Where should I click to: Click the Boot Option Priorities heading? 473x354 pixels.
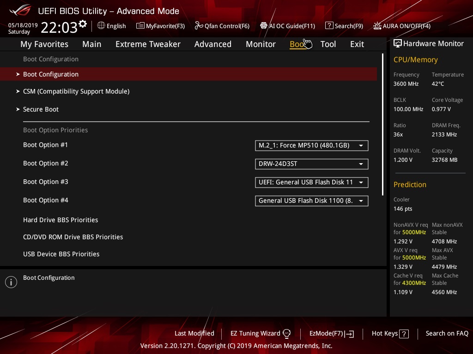[x=55, y=130]
